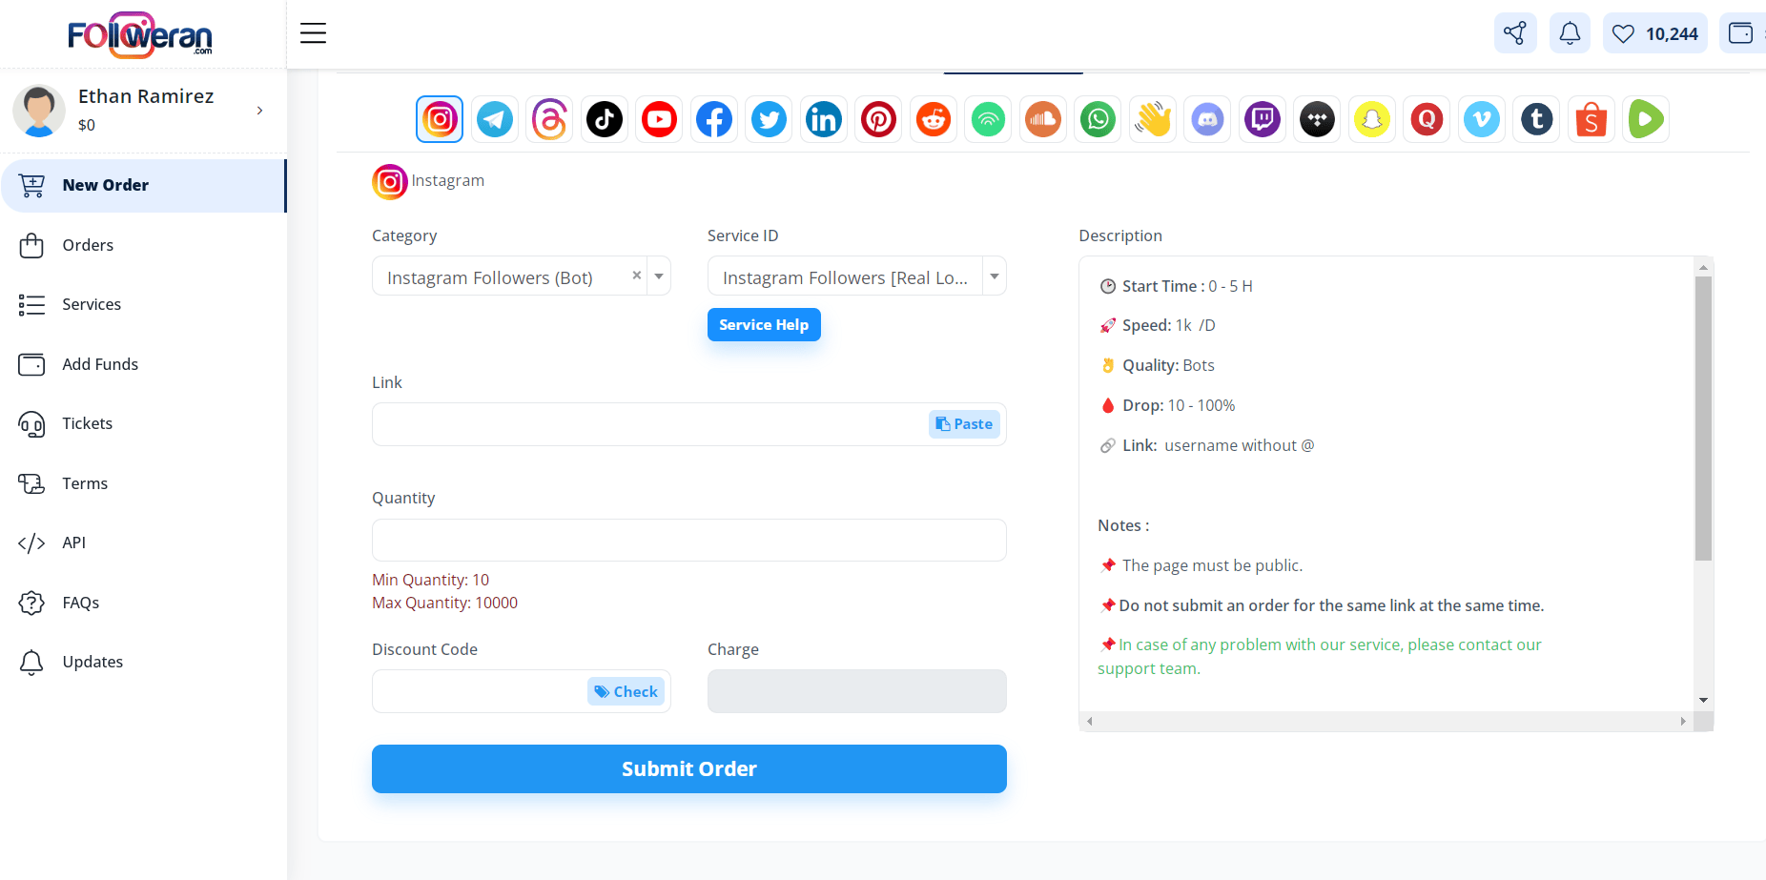
Task: Click the greyed Charge field
Action: point(857,691)
